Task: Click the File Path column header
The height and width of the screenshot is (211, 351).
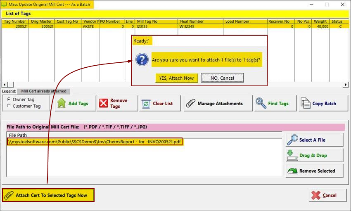Action: [144, 135]
